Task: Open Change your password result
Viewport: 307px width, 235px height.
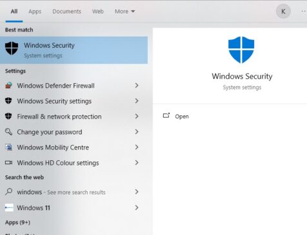Action: 74,132
